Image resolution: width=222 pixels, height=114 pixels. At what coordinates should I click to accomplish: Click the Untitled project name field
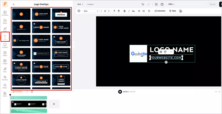point(90,4)
